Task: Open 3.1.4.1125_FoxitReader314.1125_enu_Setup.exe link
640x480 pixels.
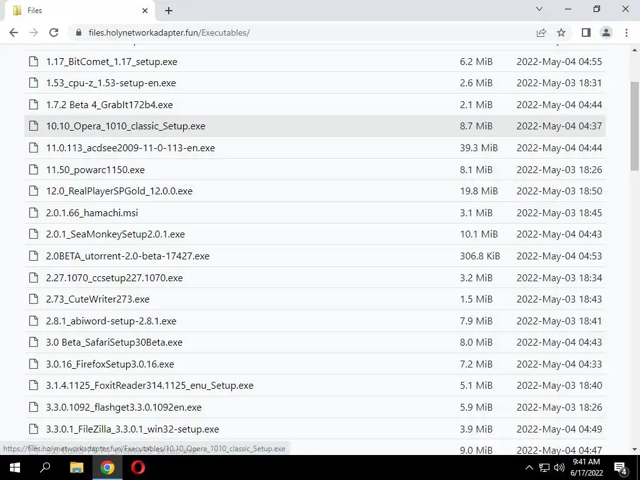Action: coord(150,386)
